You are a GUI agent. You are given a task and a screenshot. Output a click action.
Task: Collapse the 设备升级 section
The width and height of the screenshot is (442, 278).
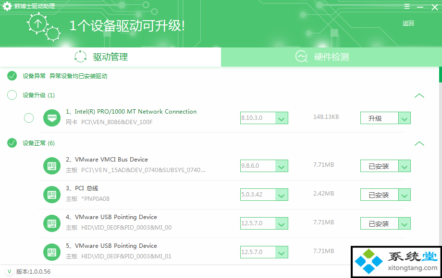click(x=419, y=95)
